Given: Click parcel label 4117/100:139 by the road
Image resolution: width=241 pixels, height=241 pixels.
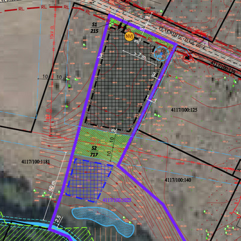Looking at the screenshot, I should tap(223, 67).
